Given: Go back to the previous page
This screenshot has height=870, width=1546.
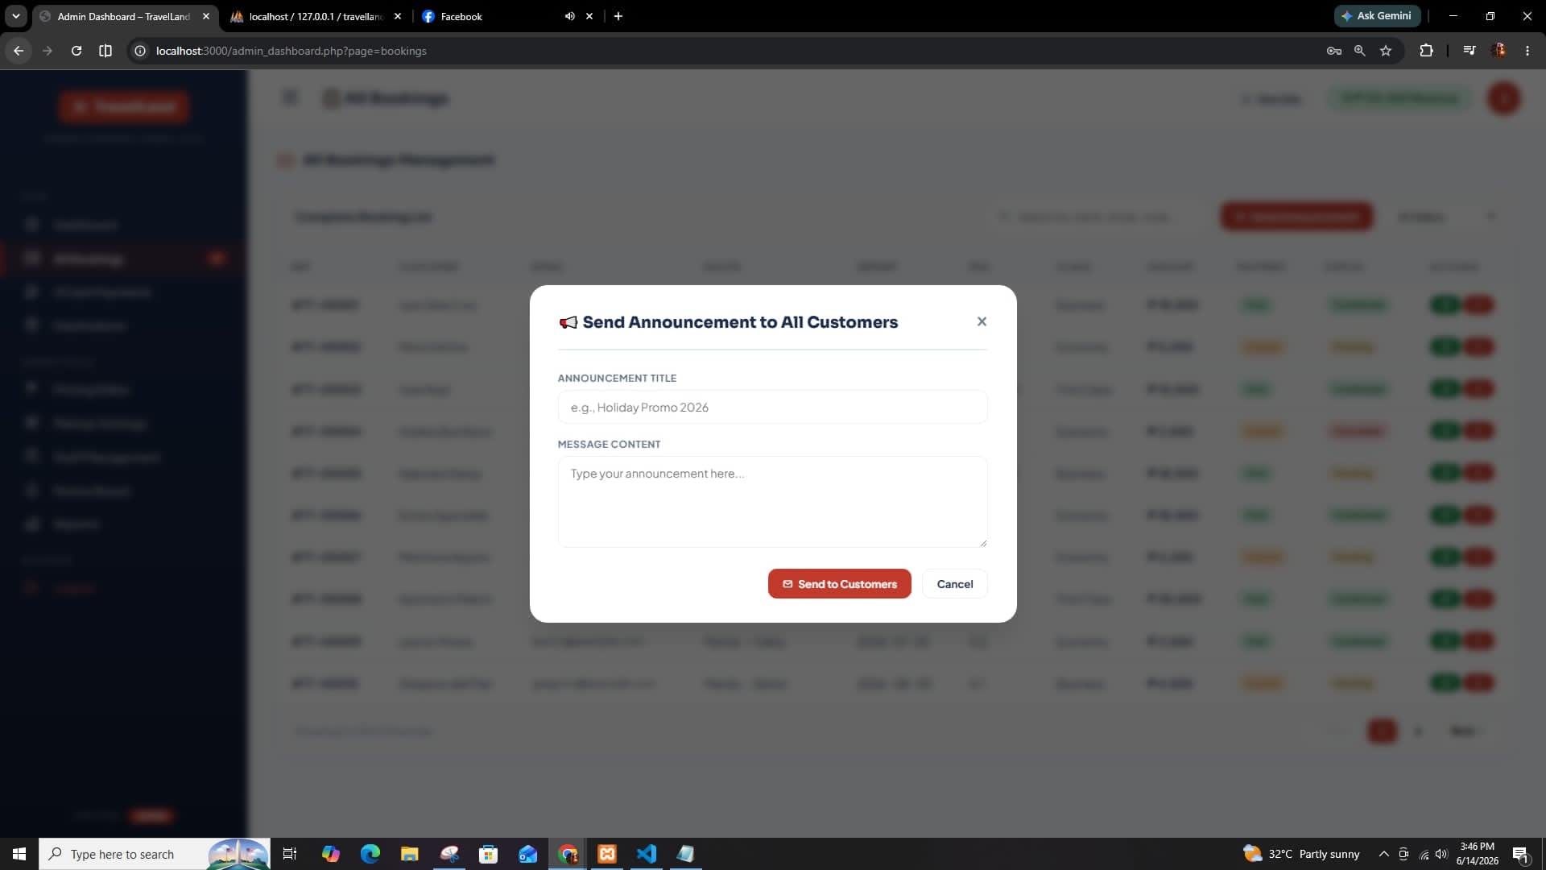Looking at the screenshot, I should click(19, 51).
